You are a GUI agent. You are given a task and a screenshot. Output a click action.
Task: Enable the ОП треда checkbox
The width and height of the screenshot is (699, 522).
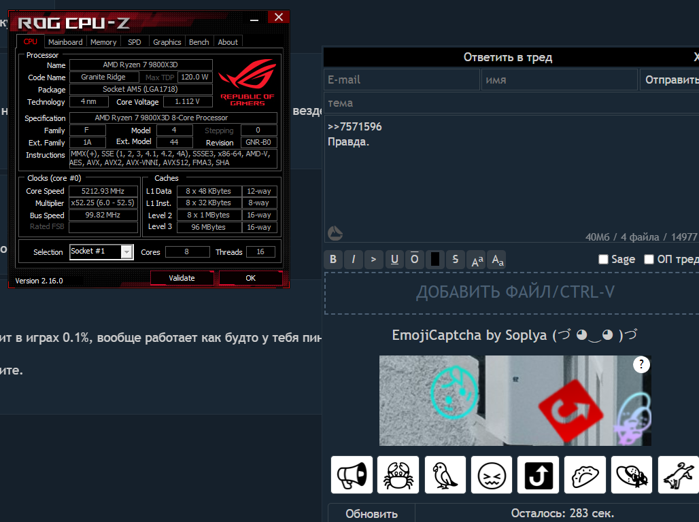coord(649,260)
